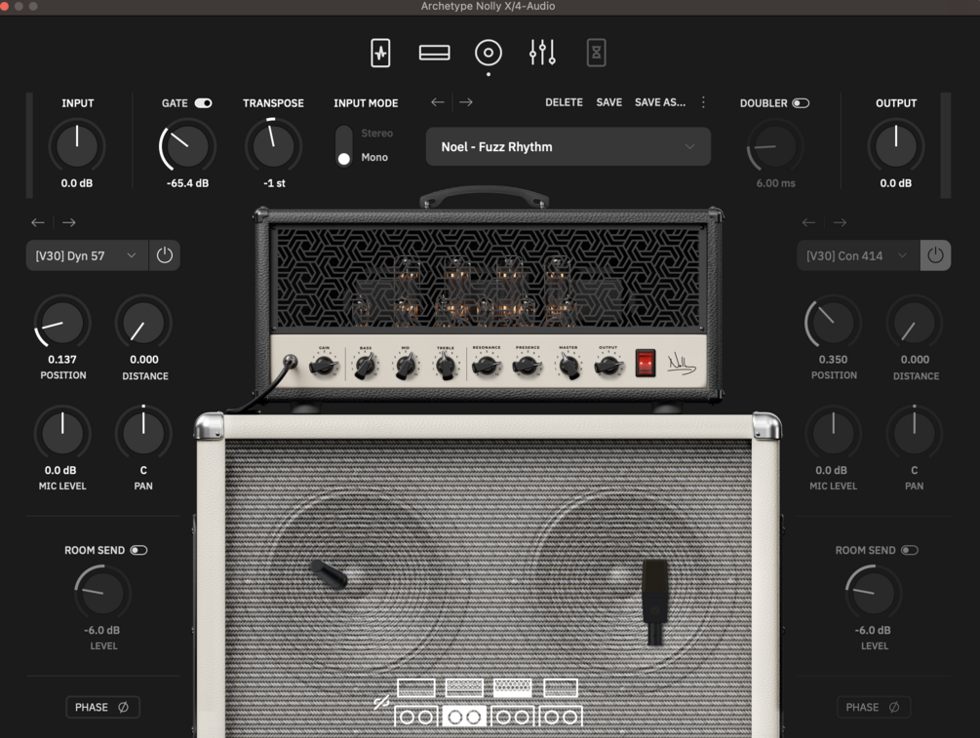
Task: Toggle left mic Room Send switch
Action: point(138,550)
